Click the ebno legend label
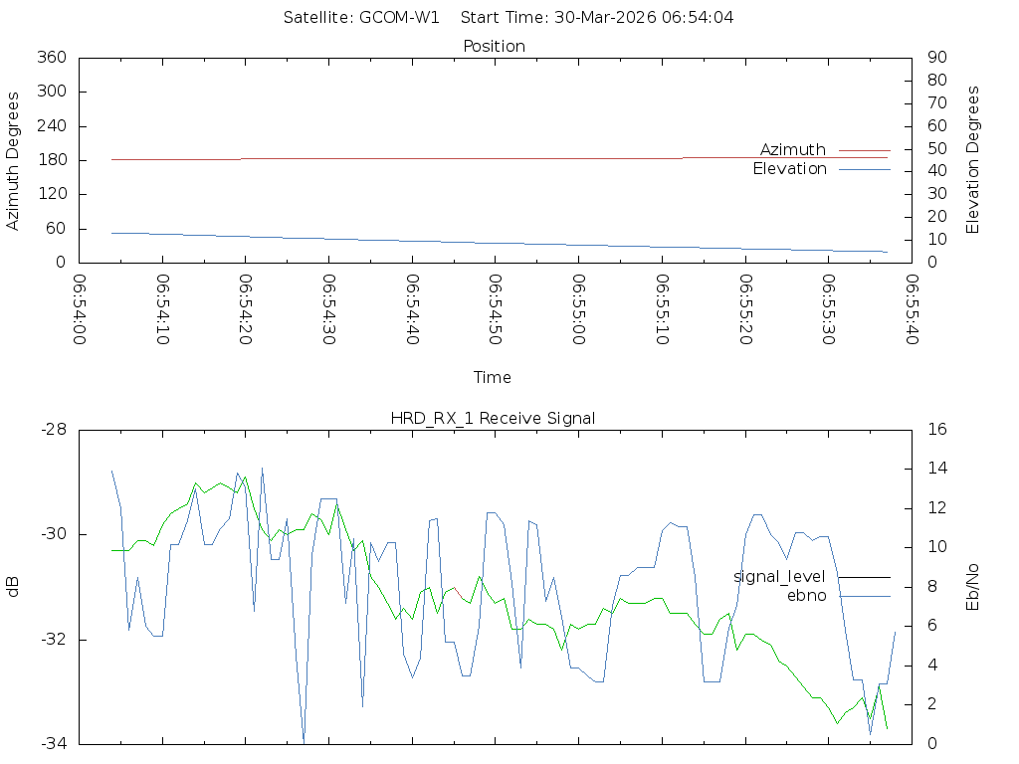The width and height of the screenshot is (1019, 764). [x=806, y=595]
